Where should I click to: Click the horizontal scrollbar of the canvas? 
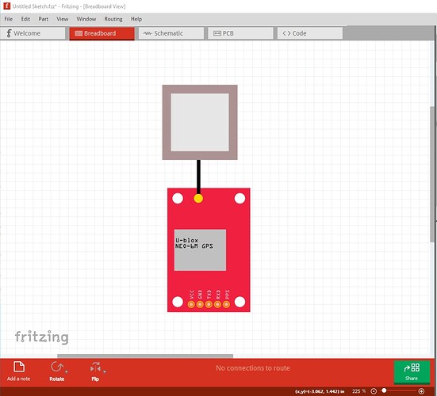pyautogui.click(x=145, y=356)
